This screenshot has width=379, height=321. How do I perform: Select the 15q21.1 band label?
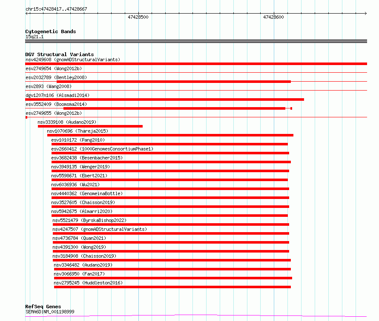click(34, 37)
